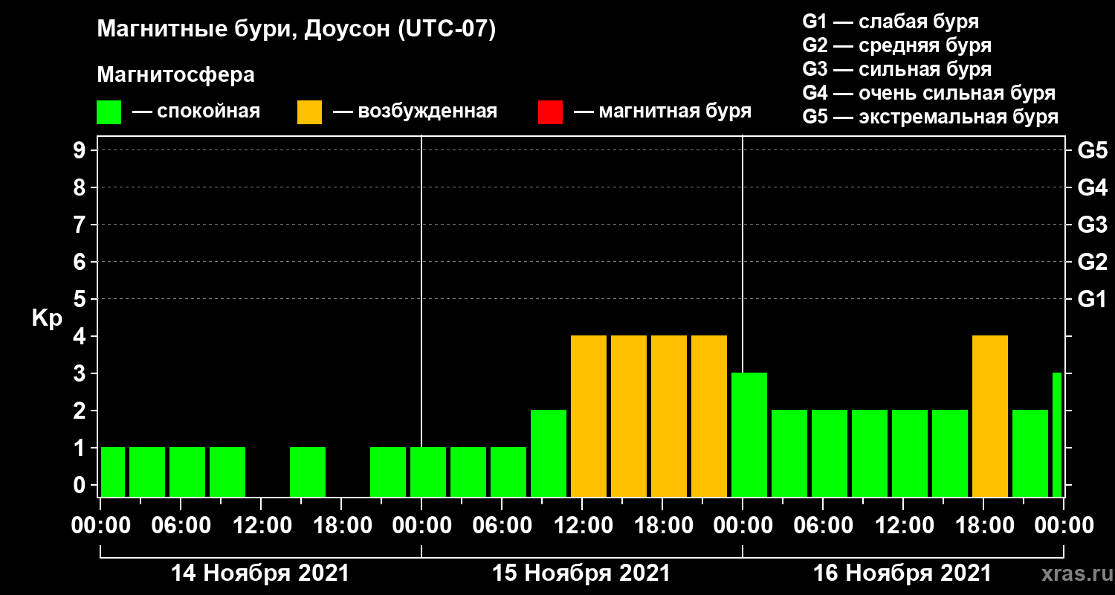Click the red 'магнитная буря' legend swatch

[x=550, y=112]
